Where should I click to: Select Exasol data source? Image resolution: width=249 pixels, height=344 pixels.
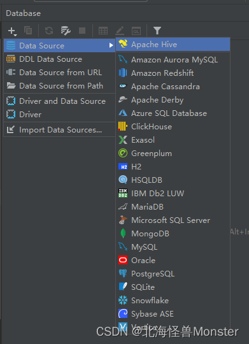pos(173,140)
